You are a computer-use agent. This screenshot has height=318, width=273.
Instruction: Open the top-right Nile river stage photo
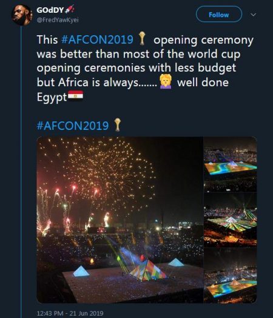(231, 164)
